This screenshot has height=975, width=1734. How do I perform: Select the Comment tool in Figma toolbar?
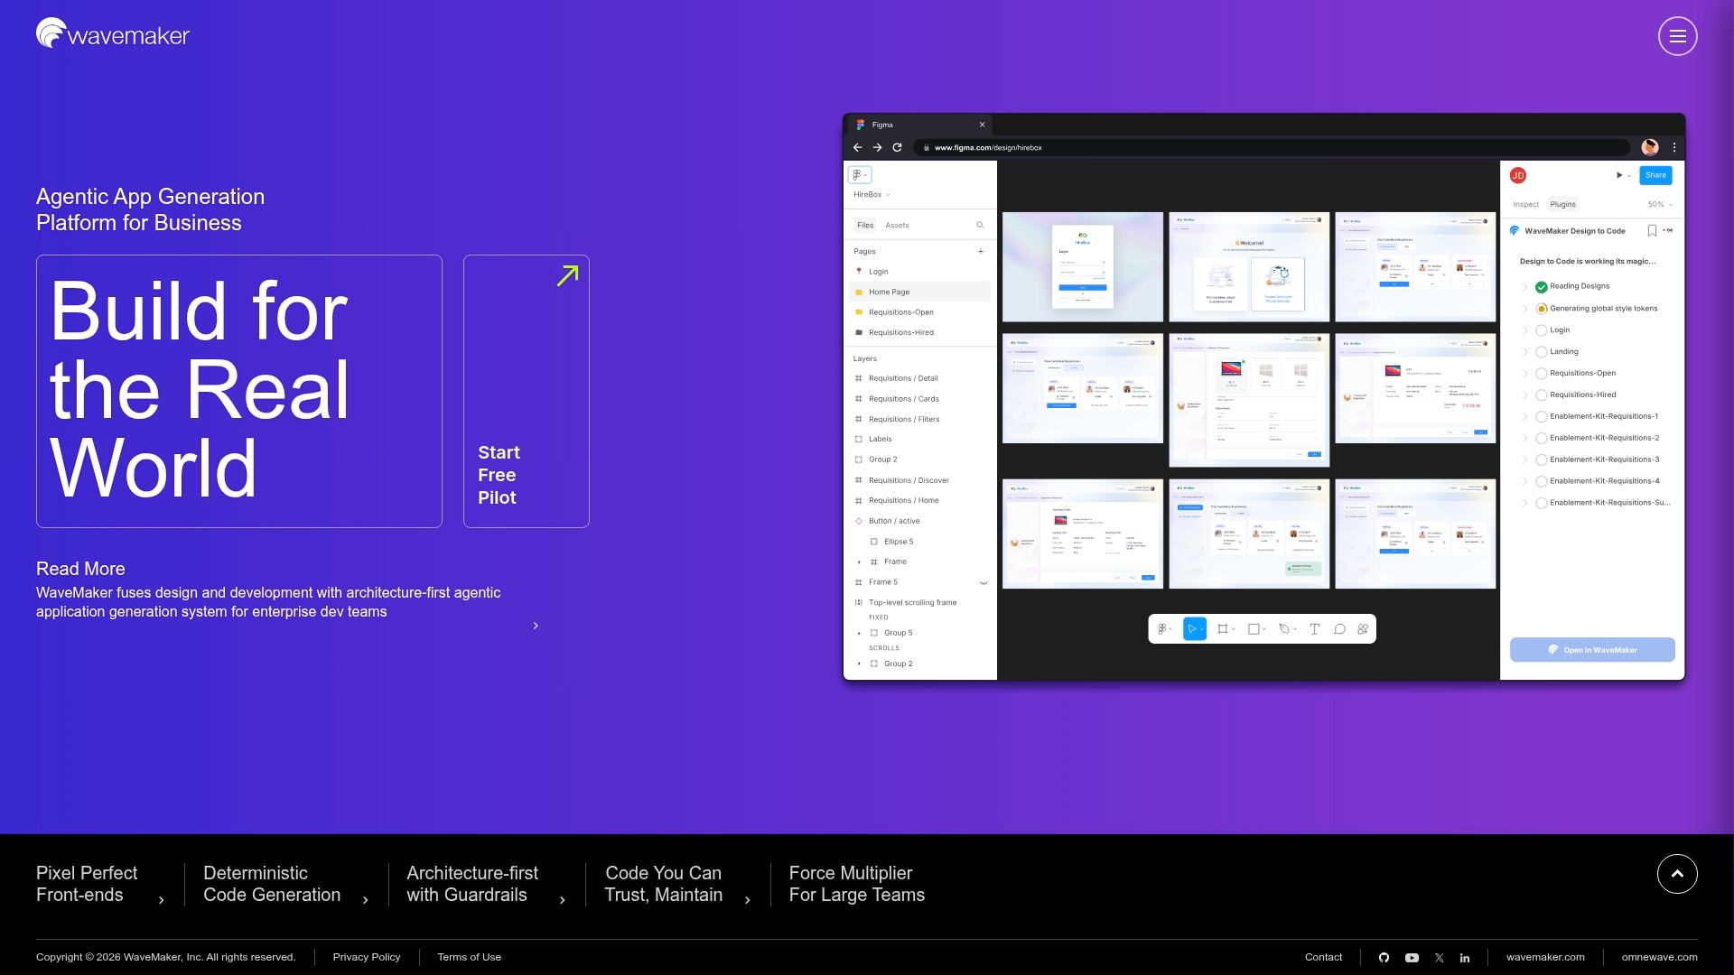(1339, 629)
